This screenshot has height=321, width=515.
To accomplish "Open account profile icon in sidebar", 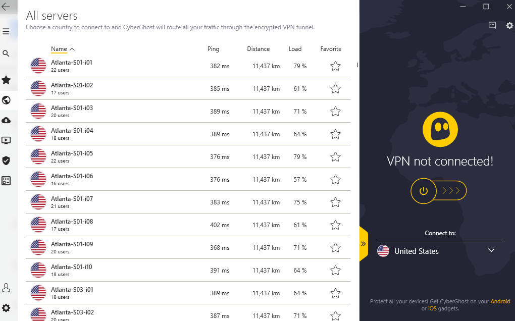I will point(6,288).
